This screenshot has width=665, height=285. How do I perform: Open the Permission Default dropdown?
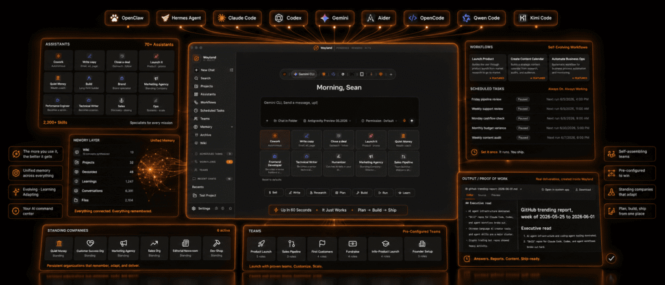[379, 121]
